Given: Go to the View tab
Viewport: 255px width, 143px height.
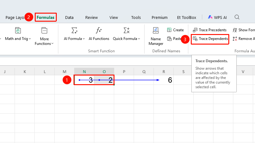Looking at the screenshot, I should click(114, 17).
